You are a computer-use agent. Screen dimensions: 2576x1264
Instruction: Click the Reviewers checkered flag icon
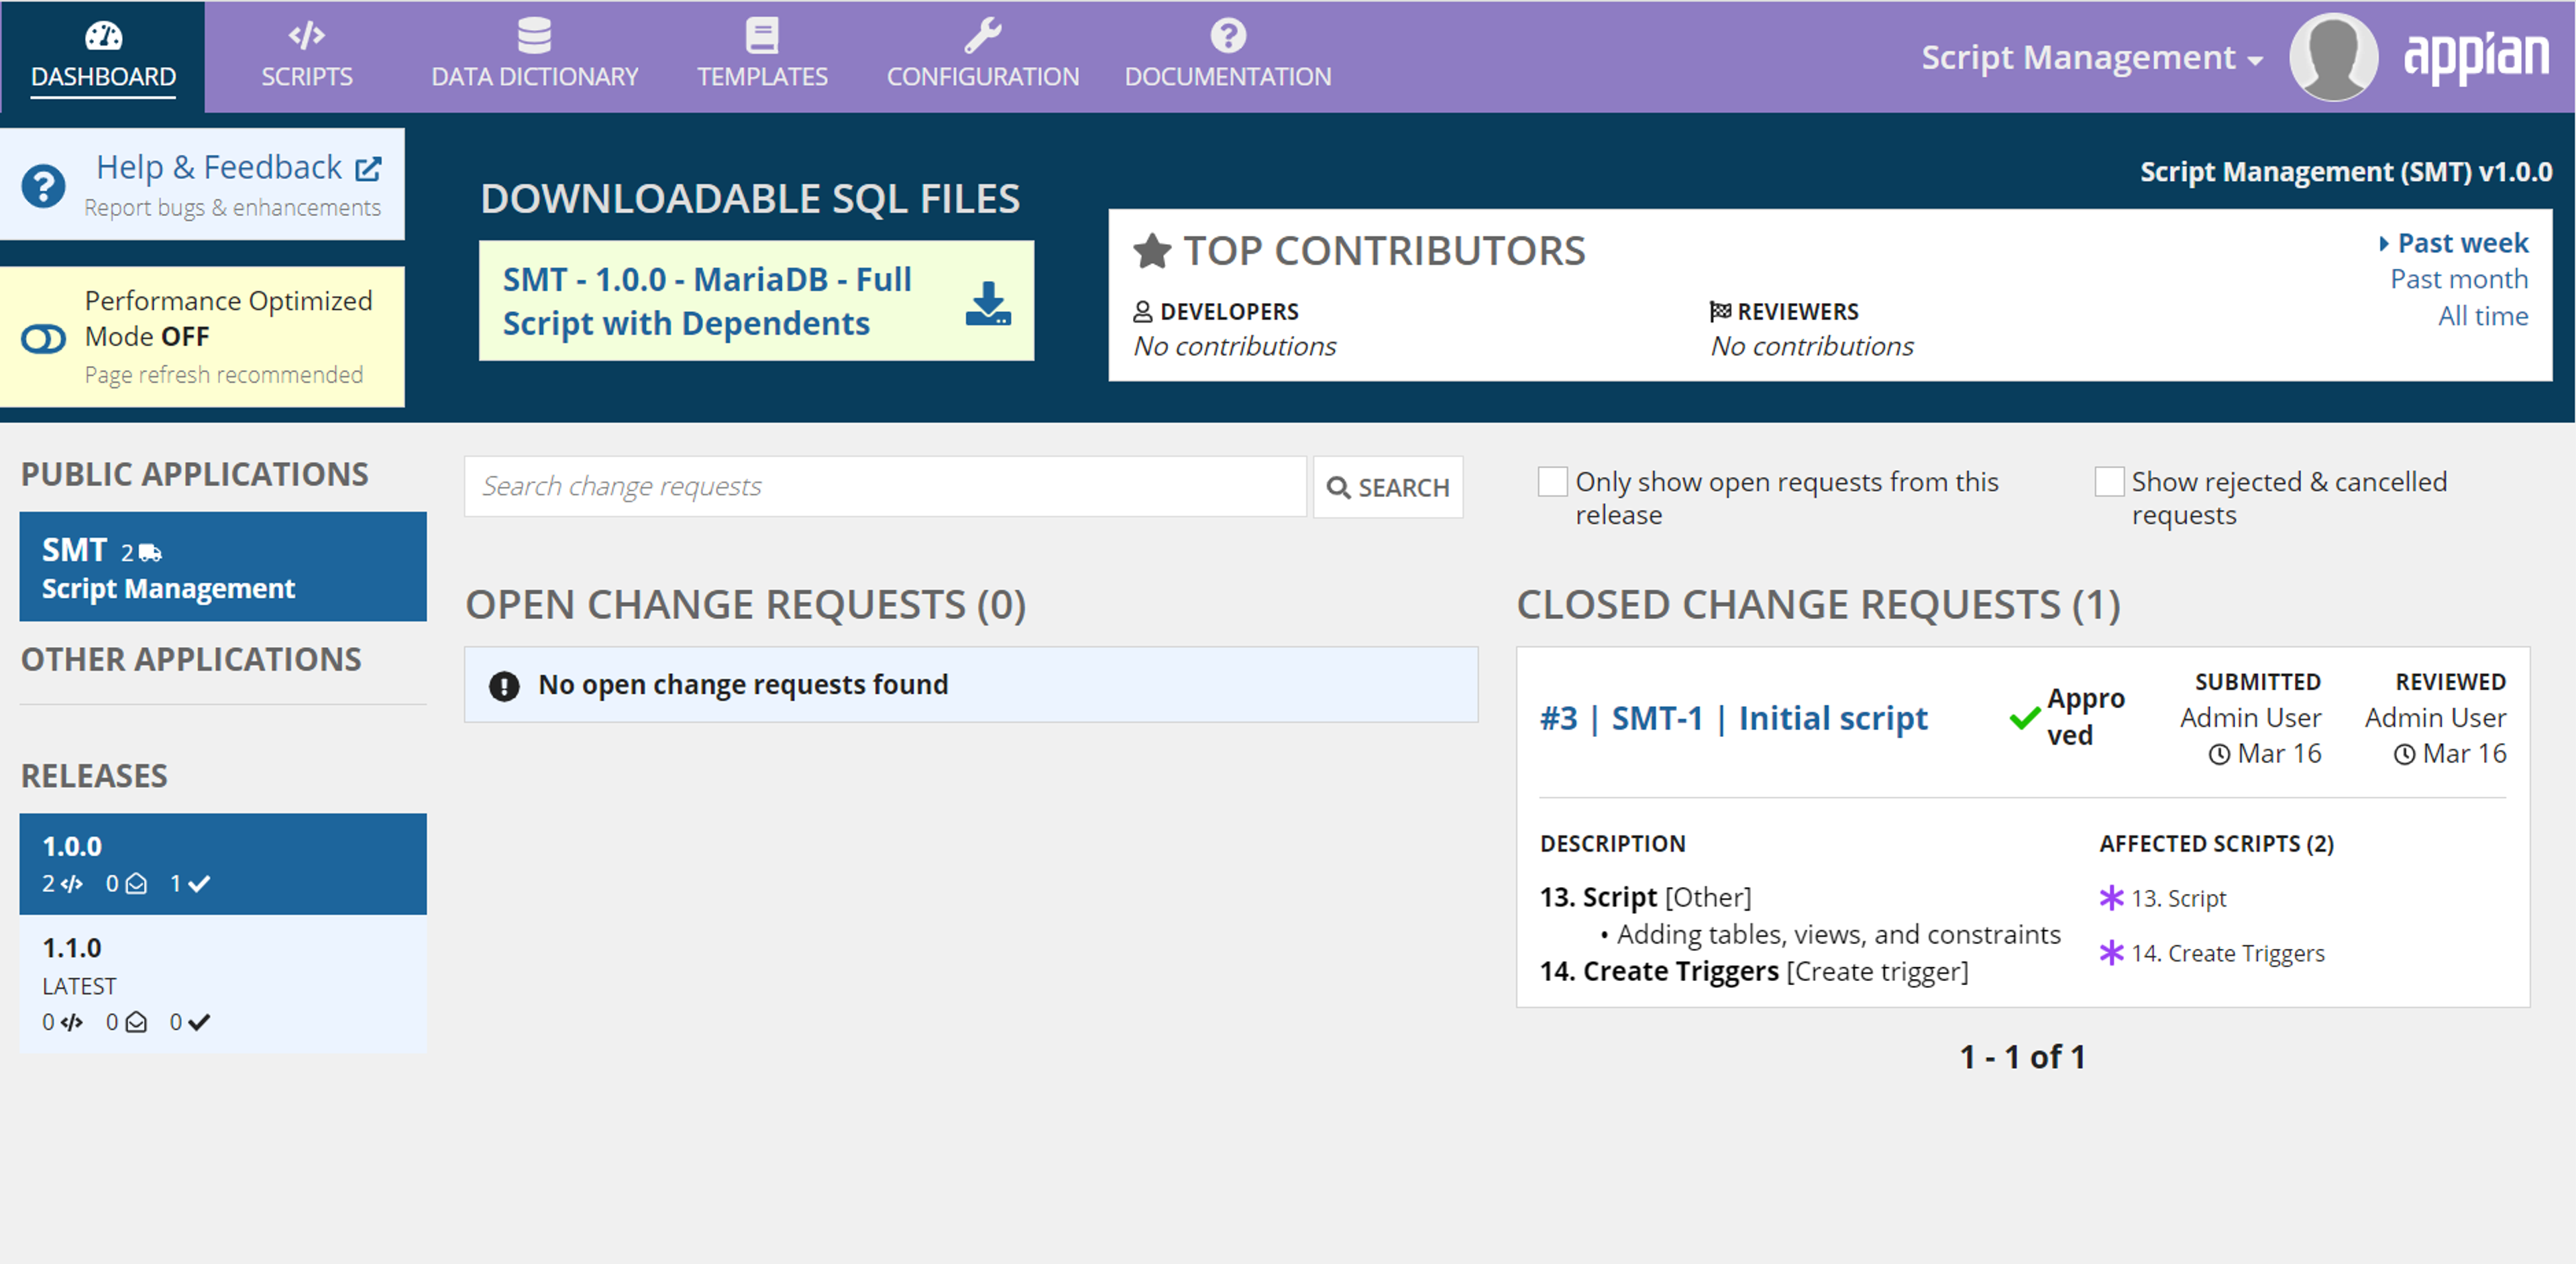point(1720,312)
